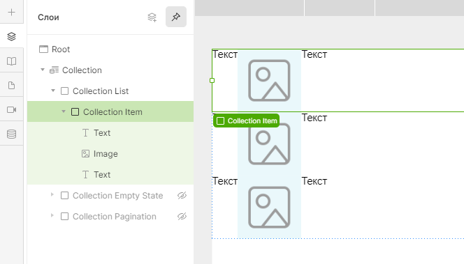
Task: Click the first image placeholder on canvas
Action: (x=269, y=81)
